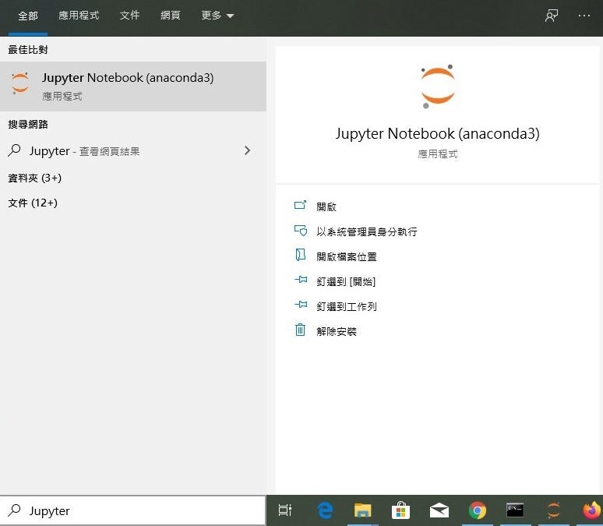The width and height of the screenshot is (603, 526).
Task: Expand the 文件 (12+) section
Action: (x=33, y=203)
